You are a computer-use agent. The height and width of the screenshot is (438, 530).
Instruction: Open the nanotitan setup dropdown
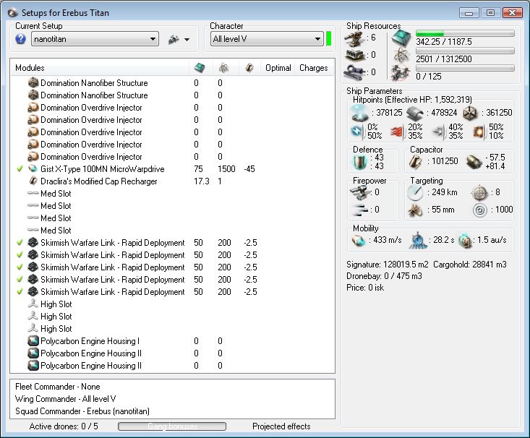pos(95,39)
